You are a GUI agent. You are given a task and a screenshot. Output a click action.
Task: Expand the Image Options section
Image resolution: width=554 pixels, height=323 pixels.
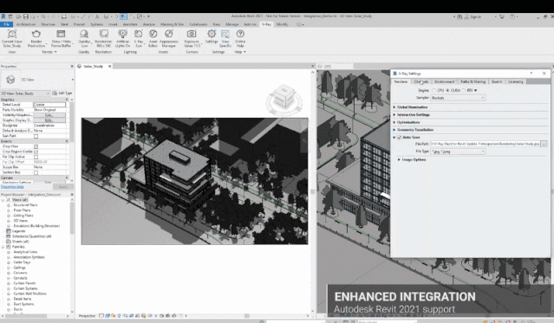coord(399,160)
